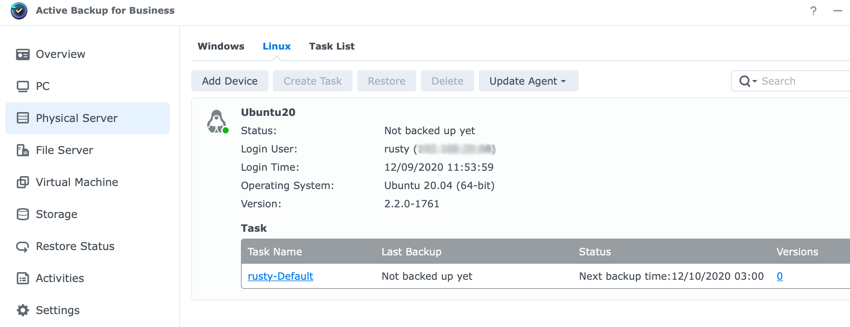Click the 'Ubuntu 20.04 (64-bit)' value

point(439,185)
